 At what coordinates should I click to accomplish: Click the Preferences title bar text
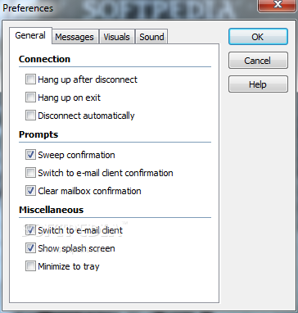[x=28, y=7]
